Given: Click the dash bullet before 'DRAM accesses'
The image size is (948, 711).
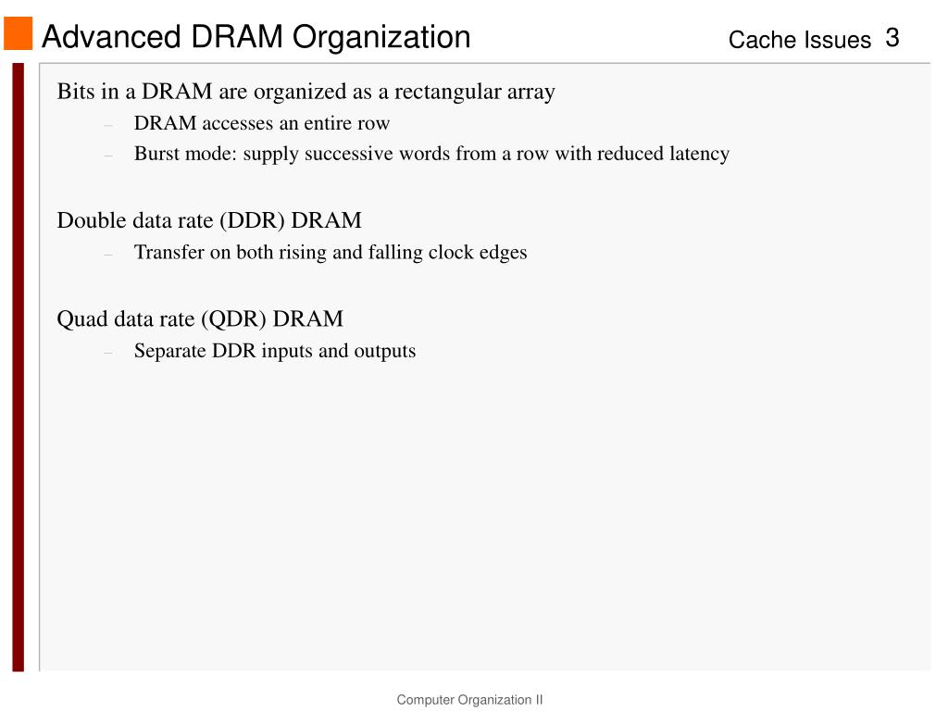Looking at the screenshot, I should pyautogui.click(x=108, y=125).
